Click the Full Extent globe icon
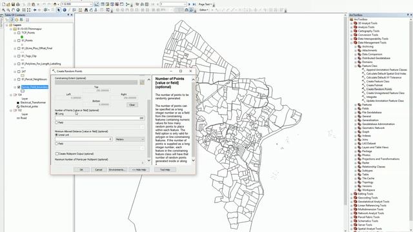The height and width of the screenshot is (232, 413). [18, 10]
